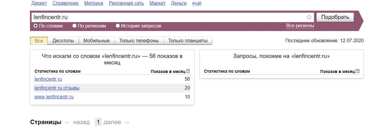Select the "История запросов" radio option

tap(118, 26)
